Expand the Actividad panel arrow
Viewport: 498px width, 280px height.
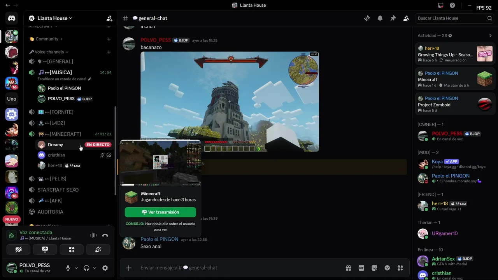490,35
